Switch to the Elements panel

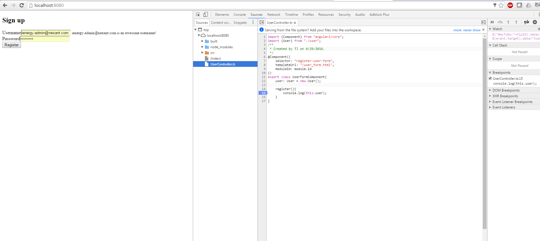(x=222, y=15)
